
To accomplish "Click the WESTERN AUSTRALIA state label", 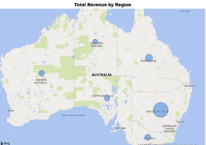I will tap(41, 81).
